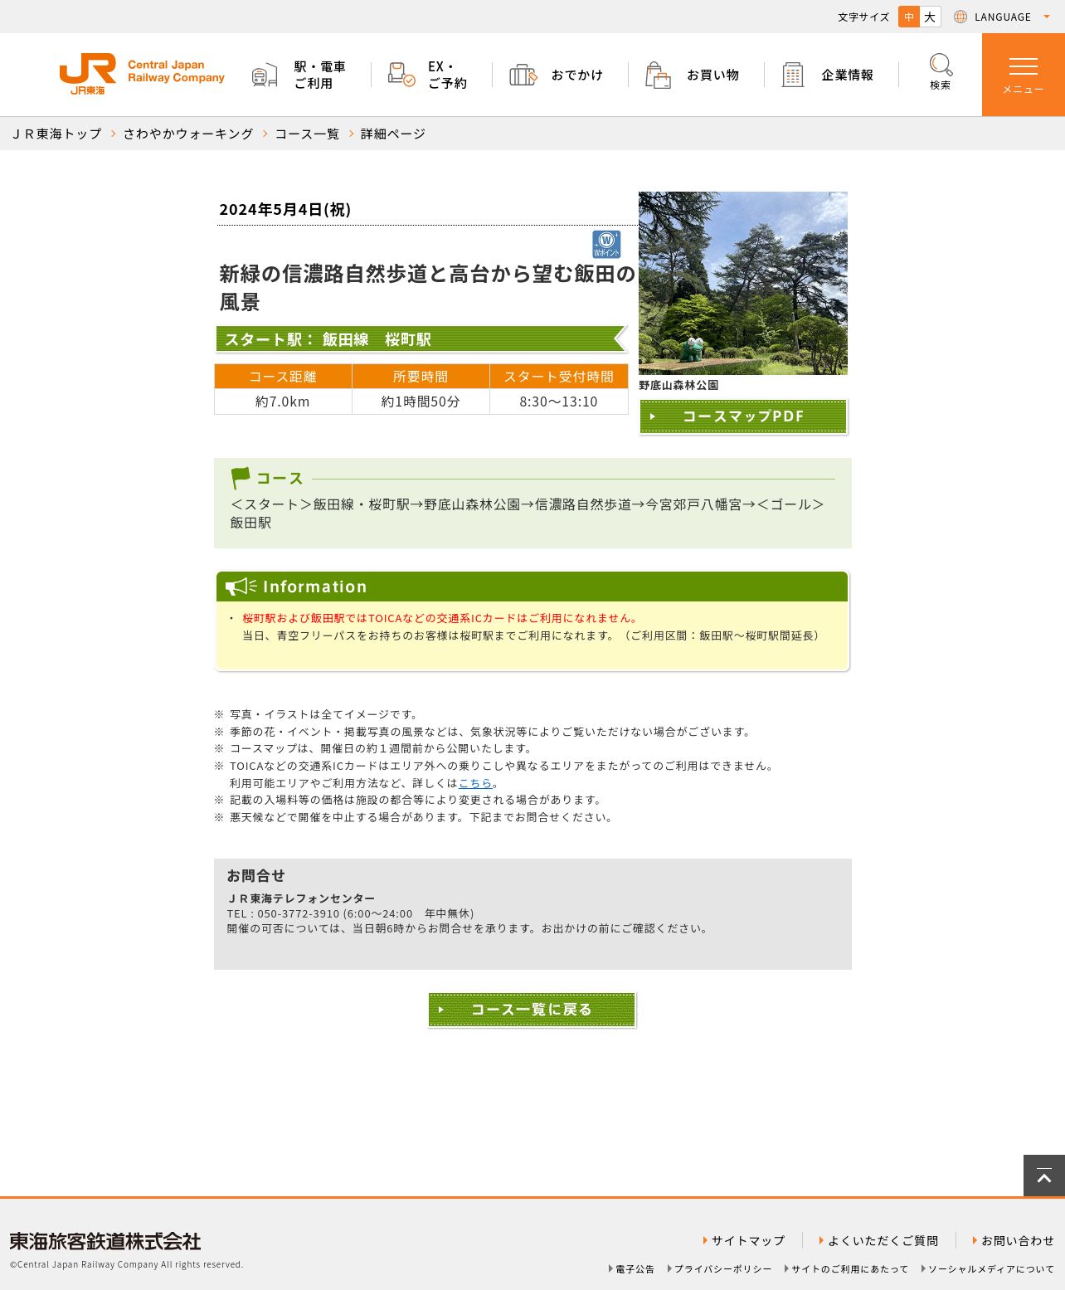This screenshot has height=1290, width=1065.
Task: Open the 電子公告 footer link
Action: tap(635, 1269)
